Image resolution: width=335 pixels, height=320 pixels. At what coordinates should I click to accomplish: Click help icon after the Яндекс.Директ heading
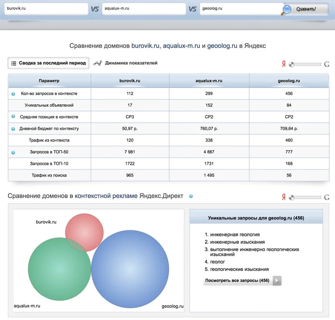coord(191,196)
